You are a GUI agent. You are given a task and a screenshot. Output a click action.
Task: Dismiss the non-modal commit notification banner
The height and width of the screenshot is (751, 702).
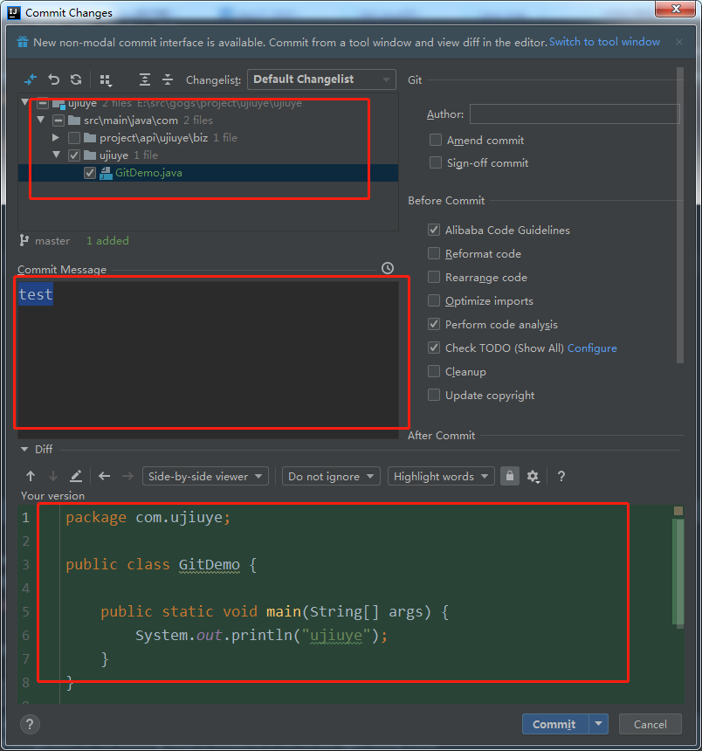click(679, 42)
